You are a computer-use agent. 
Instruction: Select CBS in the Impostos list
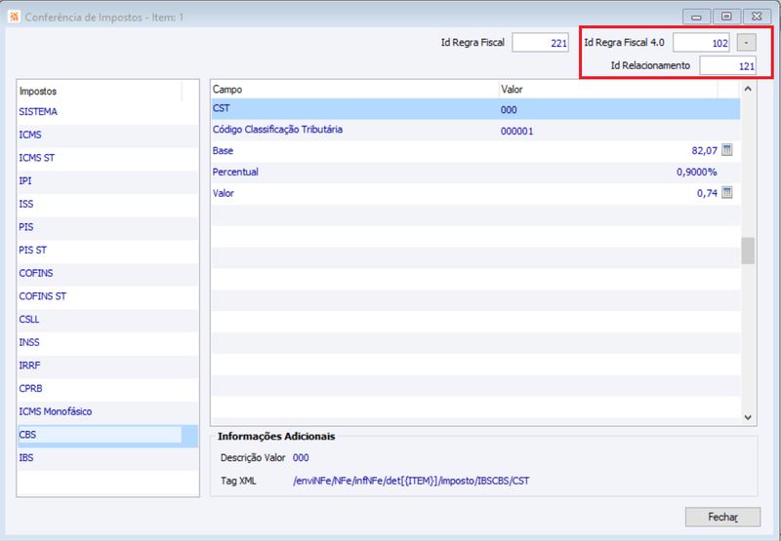[107, 435]
